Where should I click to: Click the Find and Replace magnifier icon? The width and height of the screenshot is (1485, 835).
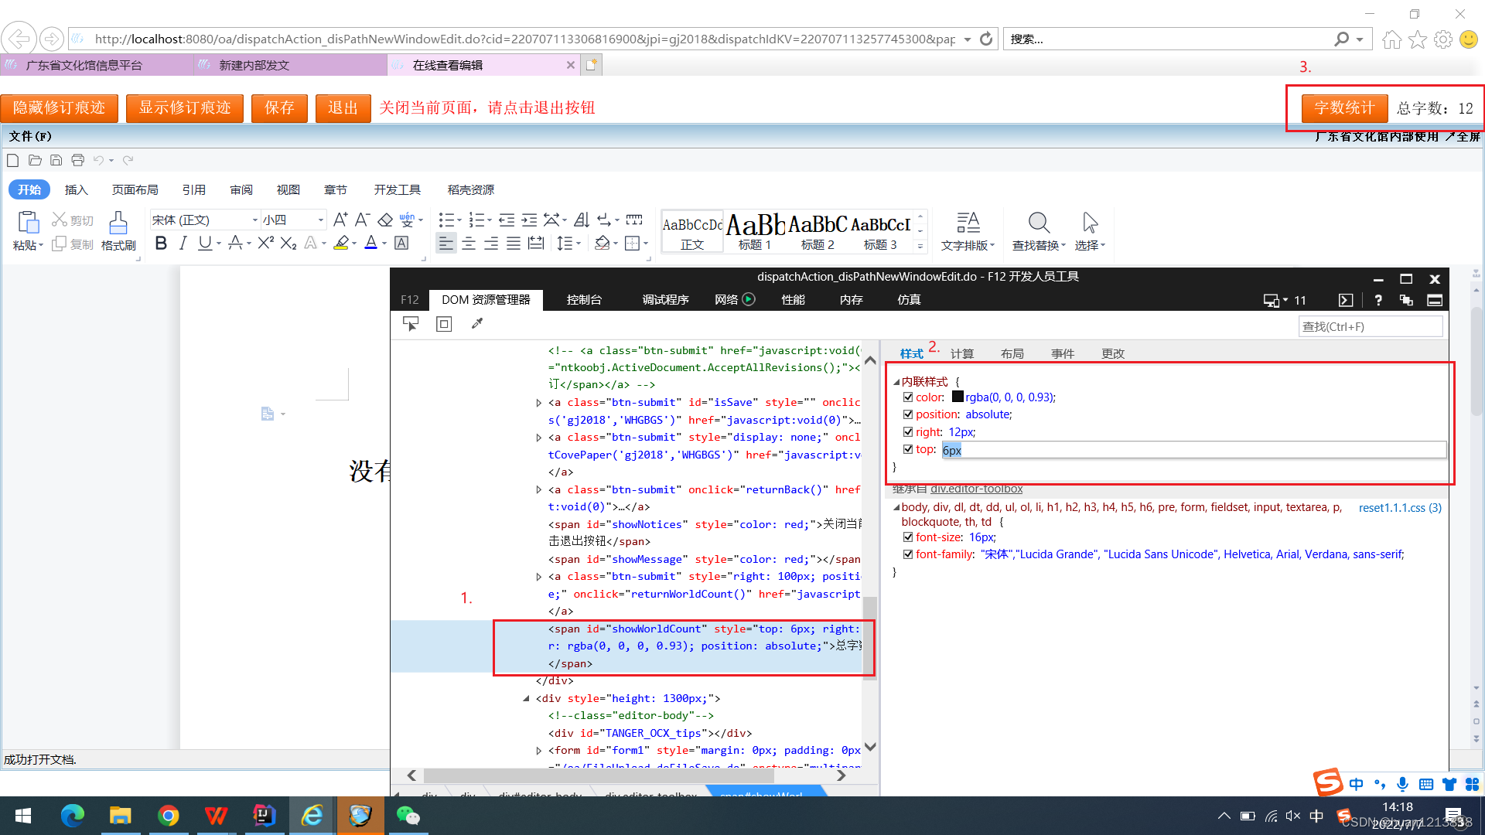click(x=1039, y=223)
